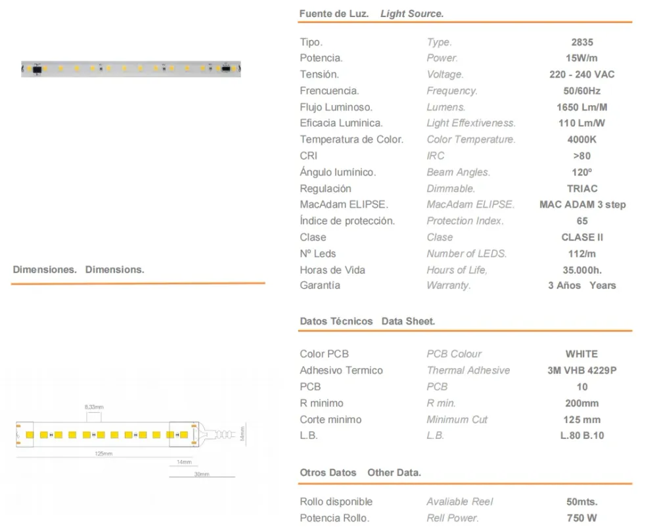Select the 'Other Data.' heading text
The height and width of the screenshot is (527, 657).
[394, 472]
